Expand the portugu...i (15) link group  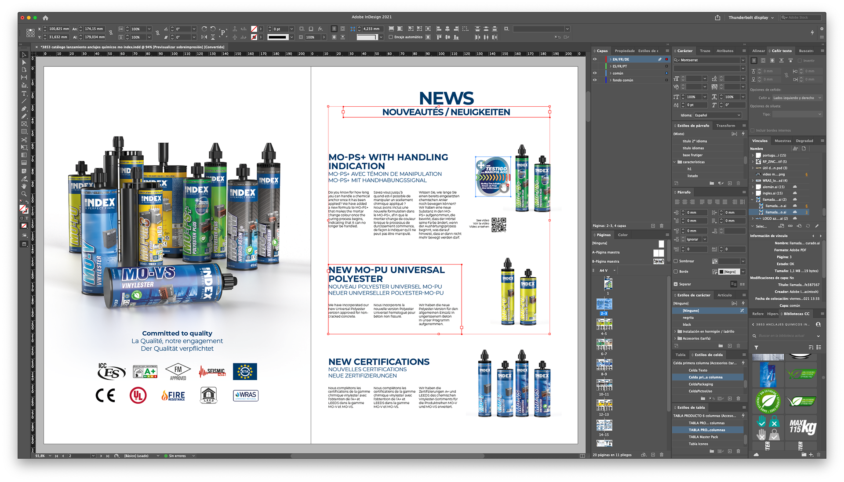tap(753, 156)
